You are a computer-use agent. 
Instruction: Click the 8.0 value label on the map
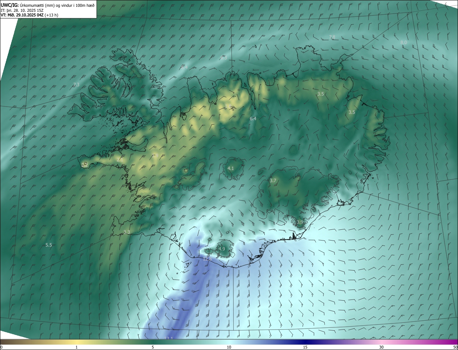tap(404, 42)
